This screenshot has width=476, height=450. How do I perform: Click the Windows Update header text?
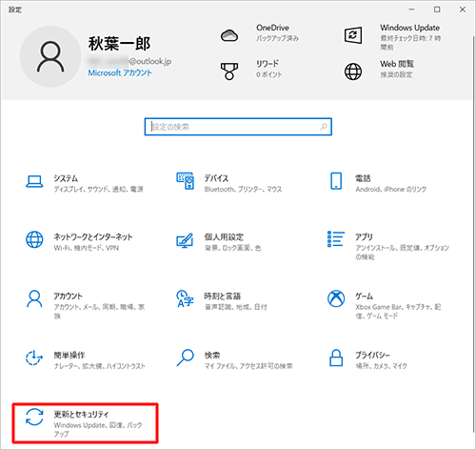410,28
